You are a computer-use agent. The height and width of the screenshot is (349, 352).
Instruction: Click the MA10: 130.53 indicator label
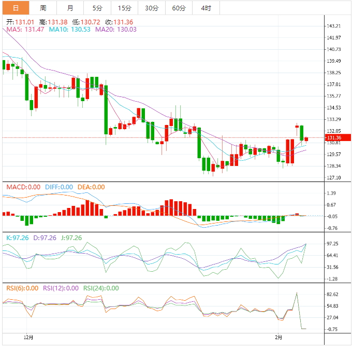(x=69, y=30)
